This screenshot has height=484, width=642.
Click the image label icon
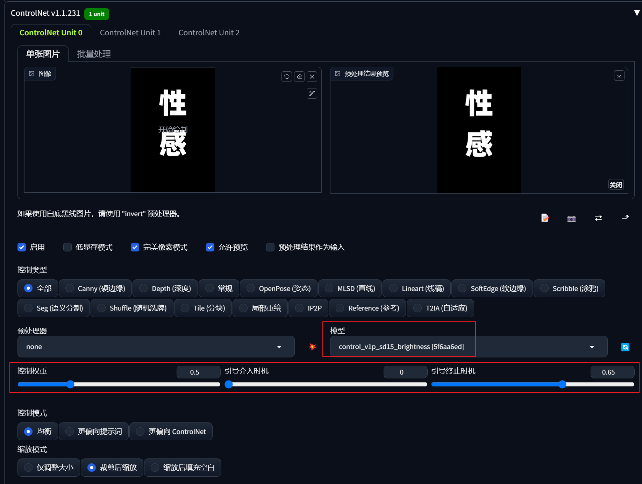click(x=32, y=74)
